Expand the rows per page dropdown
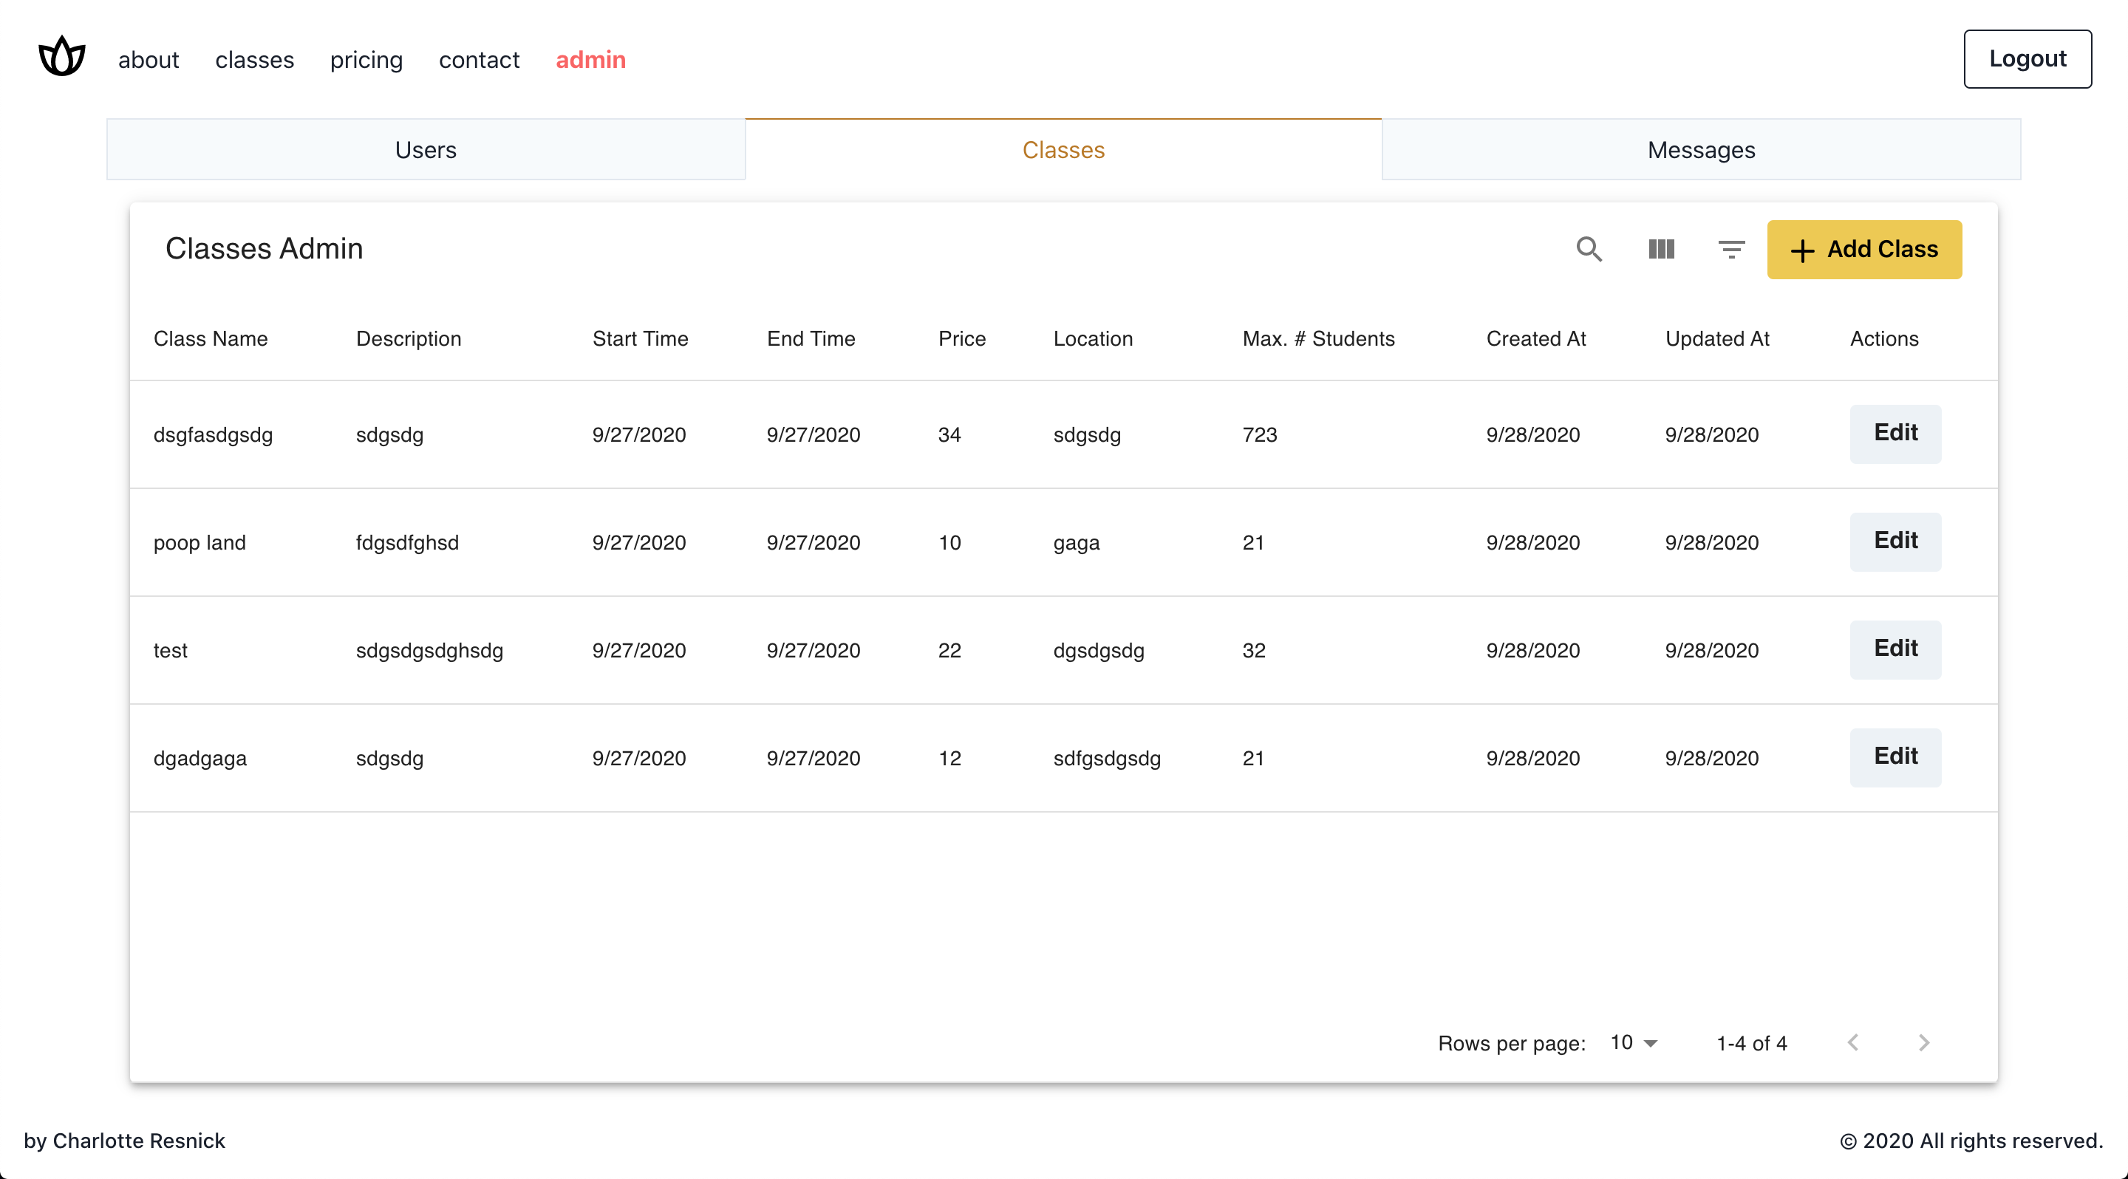2128x1179 pixels. click(1634, 1043)
